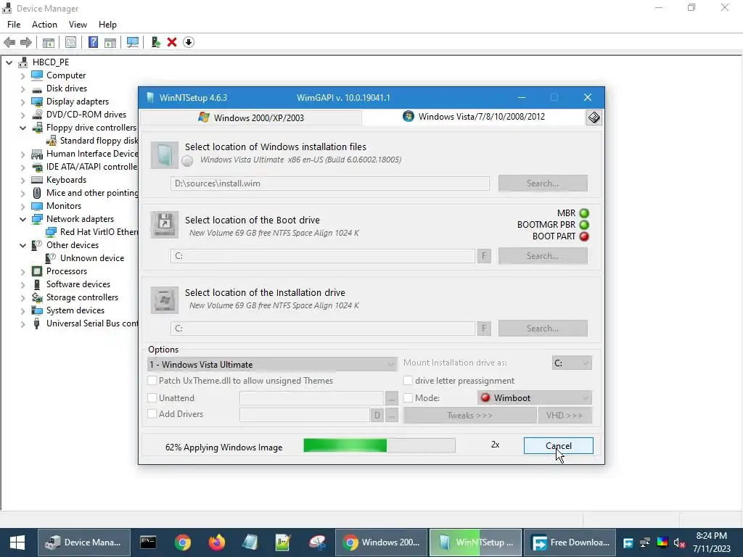Open the Action menu in Device Manager
Image resolution: width=743 pixels, height=557 pixels.
pyautogui.click(x=44, y=25)
